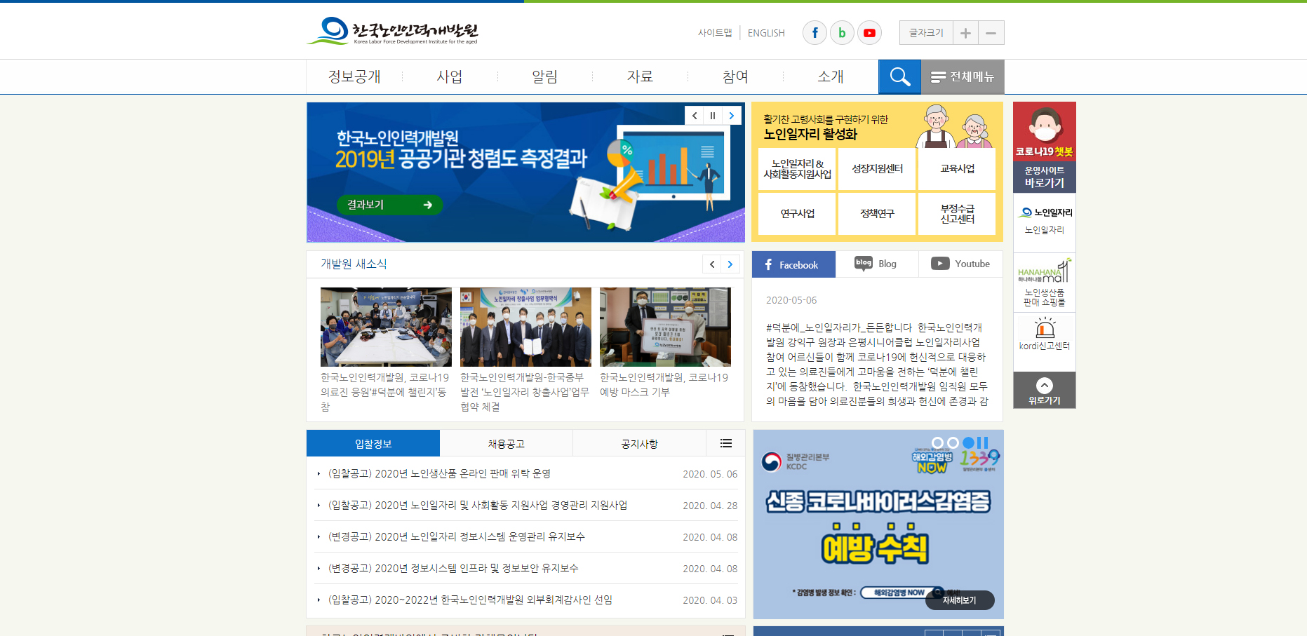Click the 사이트맵 link
This screenshot has height=636, width=1307.
point(715,33)
